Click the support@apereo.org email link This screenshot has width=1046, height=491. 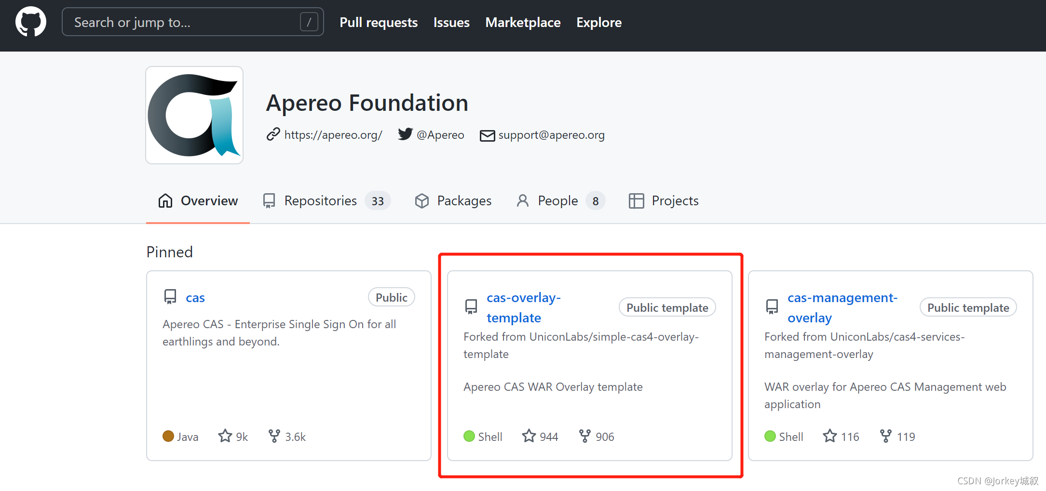coord(551,135)
